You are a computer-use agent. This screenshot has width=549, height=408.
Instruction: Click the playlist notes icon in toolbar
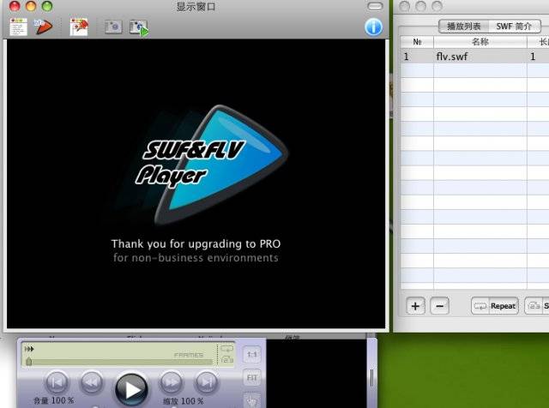(18, 27)
